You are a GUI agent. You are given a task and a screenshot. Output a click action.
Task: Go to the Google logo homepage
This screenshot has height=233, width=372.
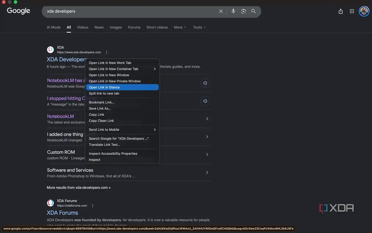pos(18,11)
